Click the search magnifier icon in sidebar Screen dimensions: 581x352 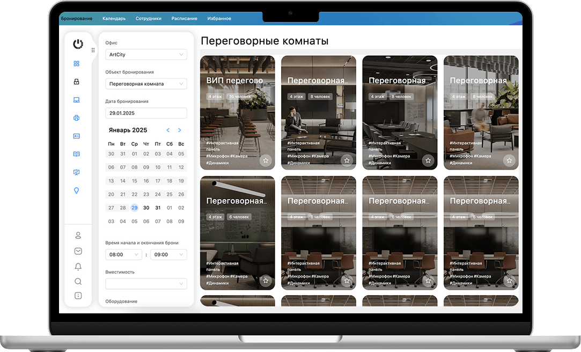[78, 281]
